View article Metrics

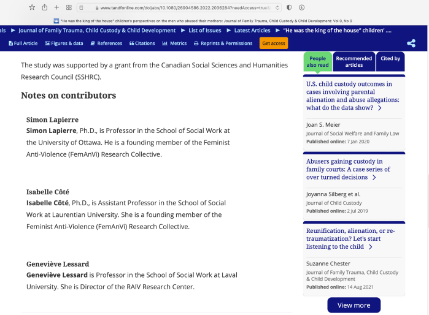coord(174,44)
